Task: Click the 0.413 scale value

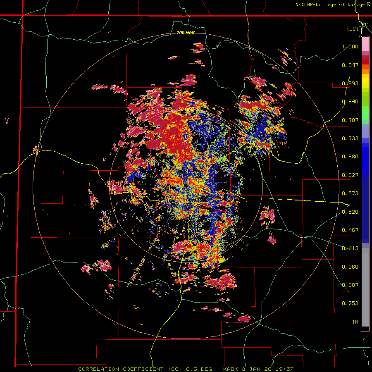Action: point(350,248)
